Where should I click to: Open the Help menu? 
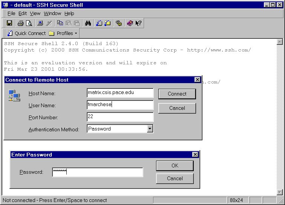coord(69,14)
